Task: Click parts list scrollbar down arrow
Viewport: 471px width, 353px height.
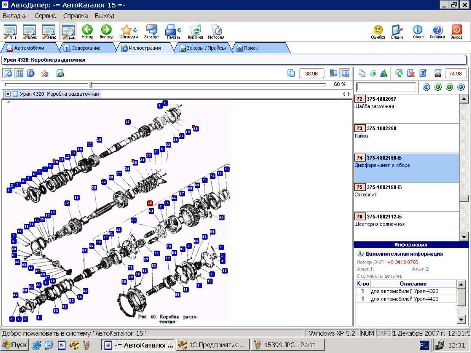Action: [464, 237]
